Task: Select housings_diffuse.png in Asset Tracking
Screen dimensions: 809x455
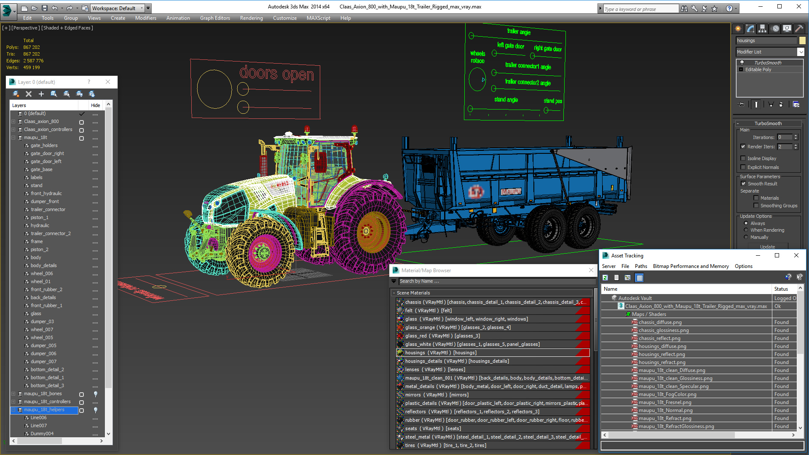Action: tap(662, 346)
